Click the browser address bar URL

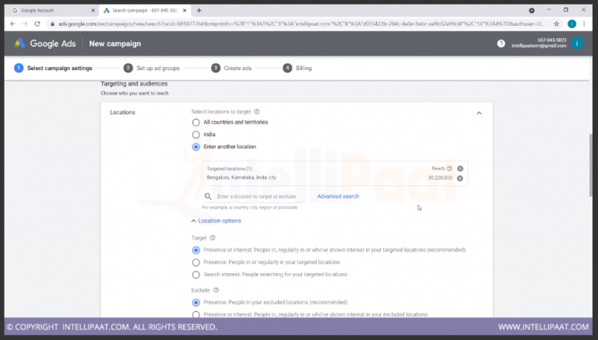[x=301, y=23]
